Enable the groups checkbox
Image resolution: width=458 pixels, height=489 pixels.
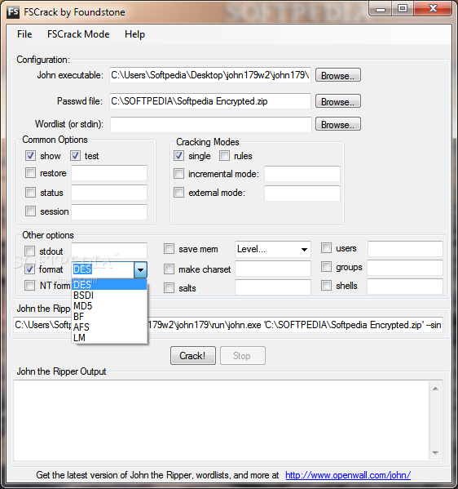(326, 267)
